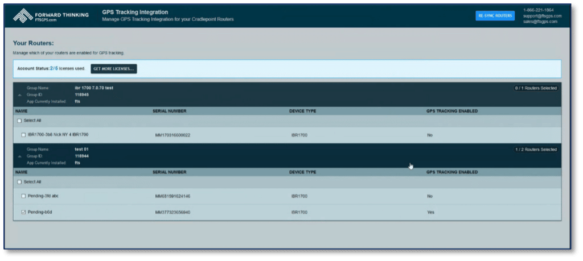Screen dimensions: 583x261
Task: Collapse the test 01 group
Action: click(x=20, y=156)
